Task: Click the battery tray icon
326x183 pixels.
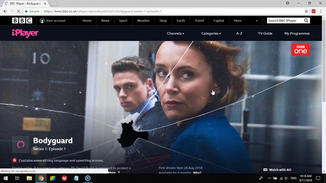Action: (275, 178)
